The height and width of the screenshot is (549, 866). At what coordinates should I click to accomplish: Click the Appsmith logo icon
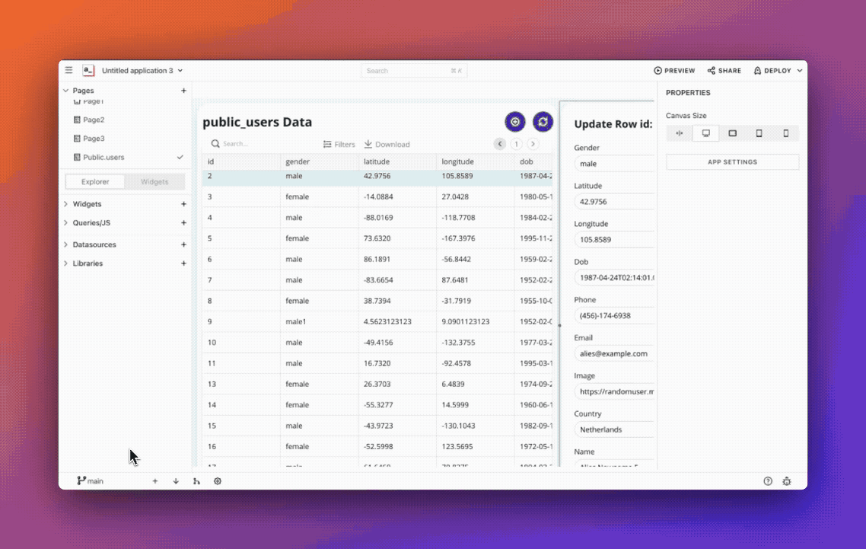[x=88, y=70]
